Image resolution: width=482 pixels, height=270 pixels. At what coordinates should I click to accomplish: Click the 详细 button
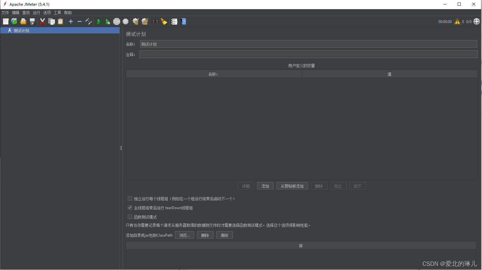(246, 186)
